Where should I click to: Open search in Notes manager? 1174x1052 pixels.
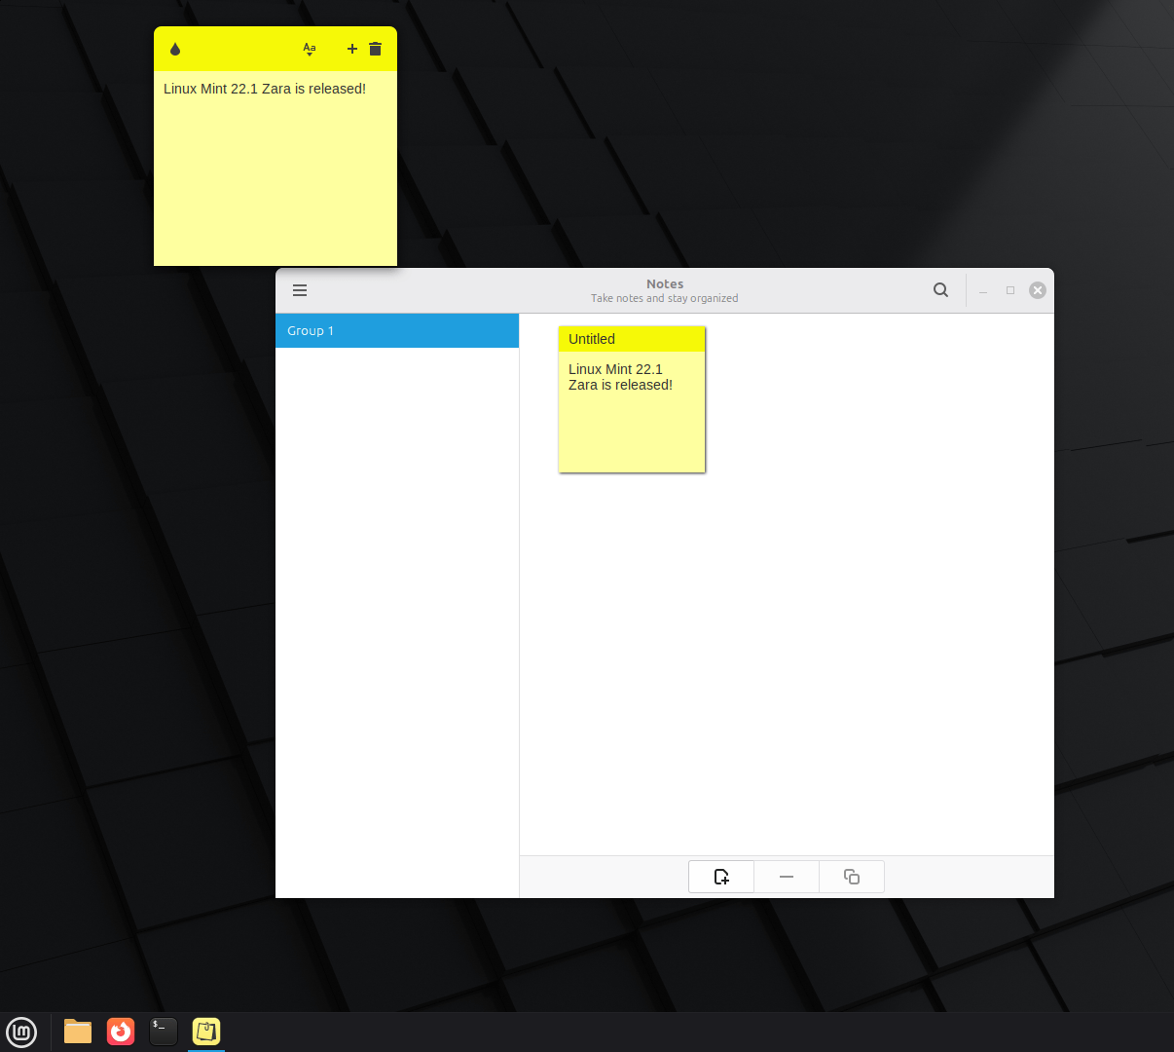(x=940, y=290)
